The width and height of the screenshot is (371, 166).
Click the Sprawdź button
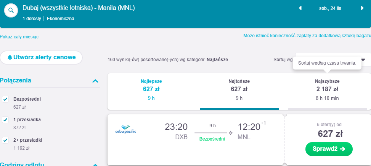coord(329,149)
